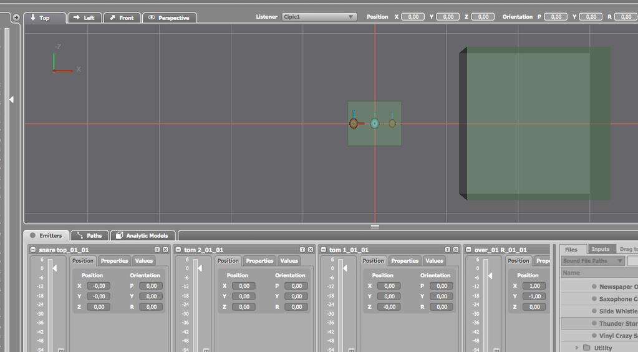Collapse the over_01 R_01_01 emitter panel

pyautogui.click(x=469, y=250)
